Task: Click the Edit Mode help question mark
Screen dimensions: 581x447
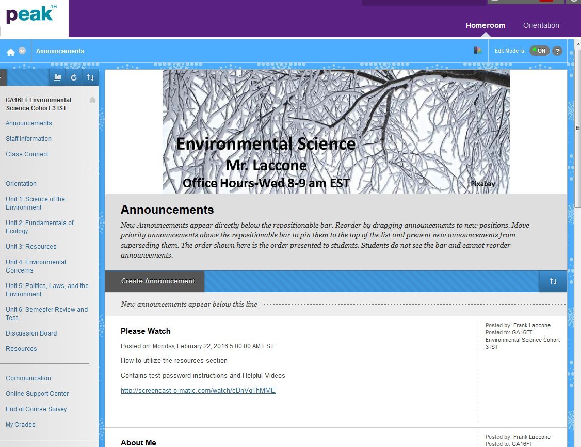Action: click(x=557, y=51)
